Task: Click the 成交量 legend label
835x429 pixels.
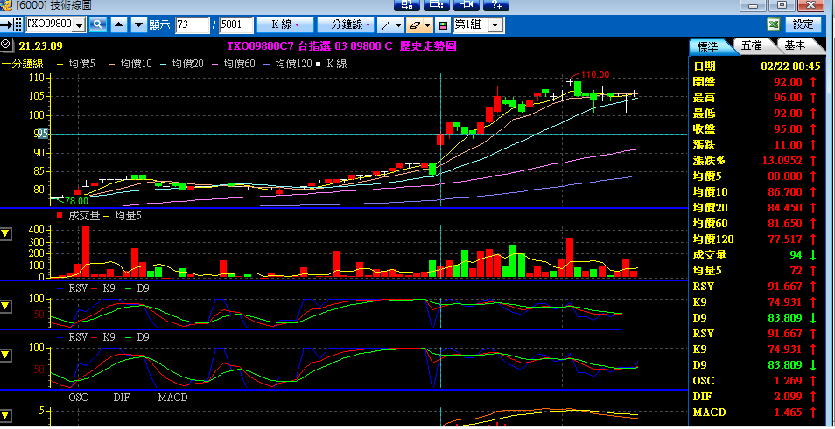Action: point(85,215)
